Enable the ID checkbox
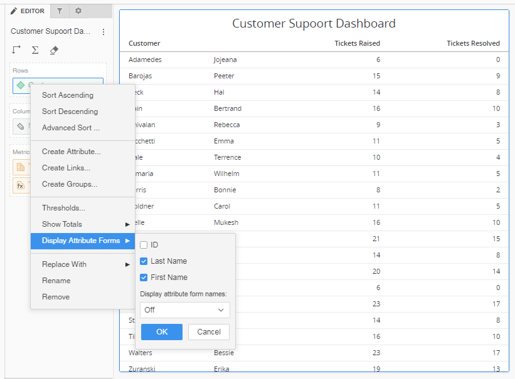The image size is (515, 379). point(144,245)
